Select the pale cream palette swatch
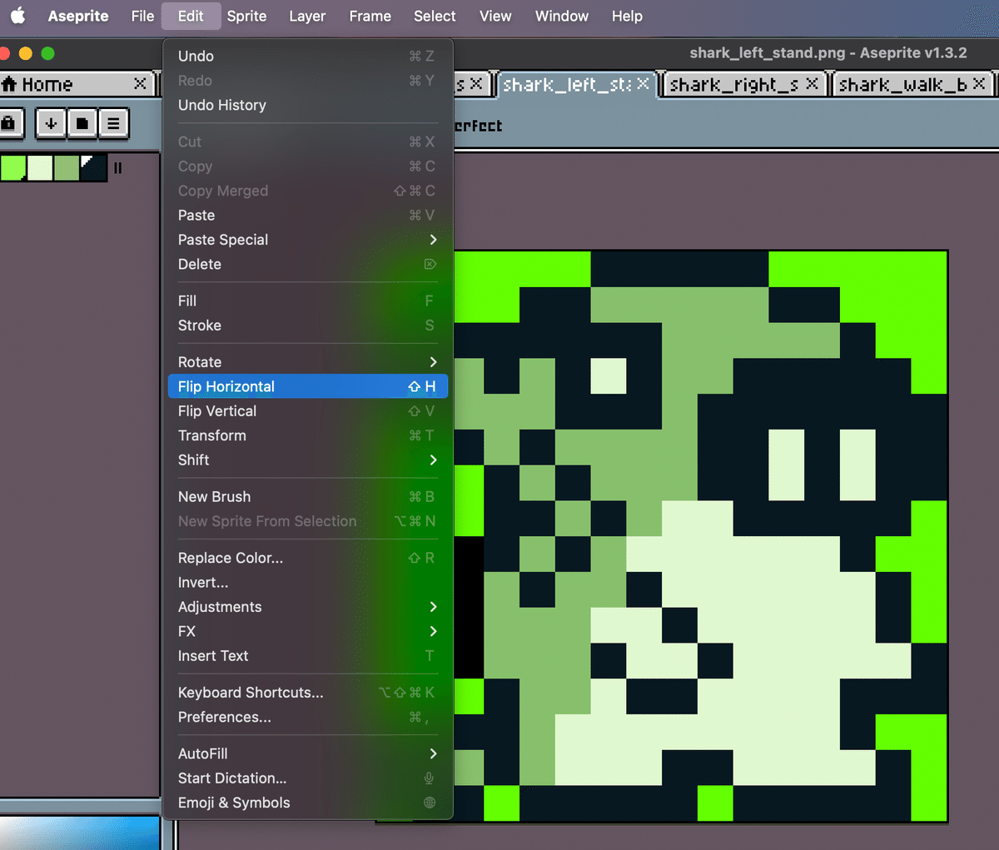This screenshot has width=999, height=850. [40, 167]
